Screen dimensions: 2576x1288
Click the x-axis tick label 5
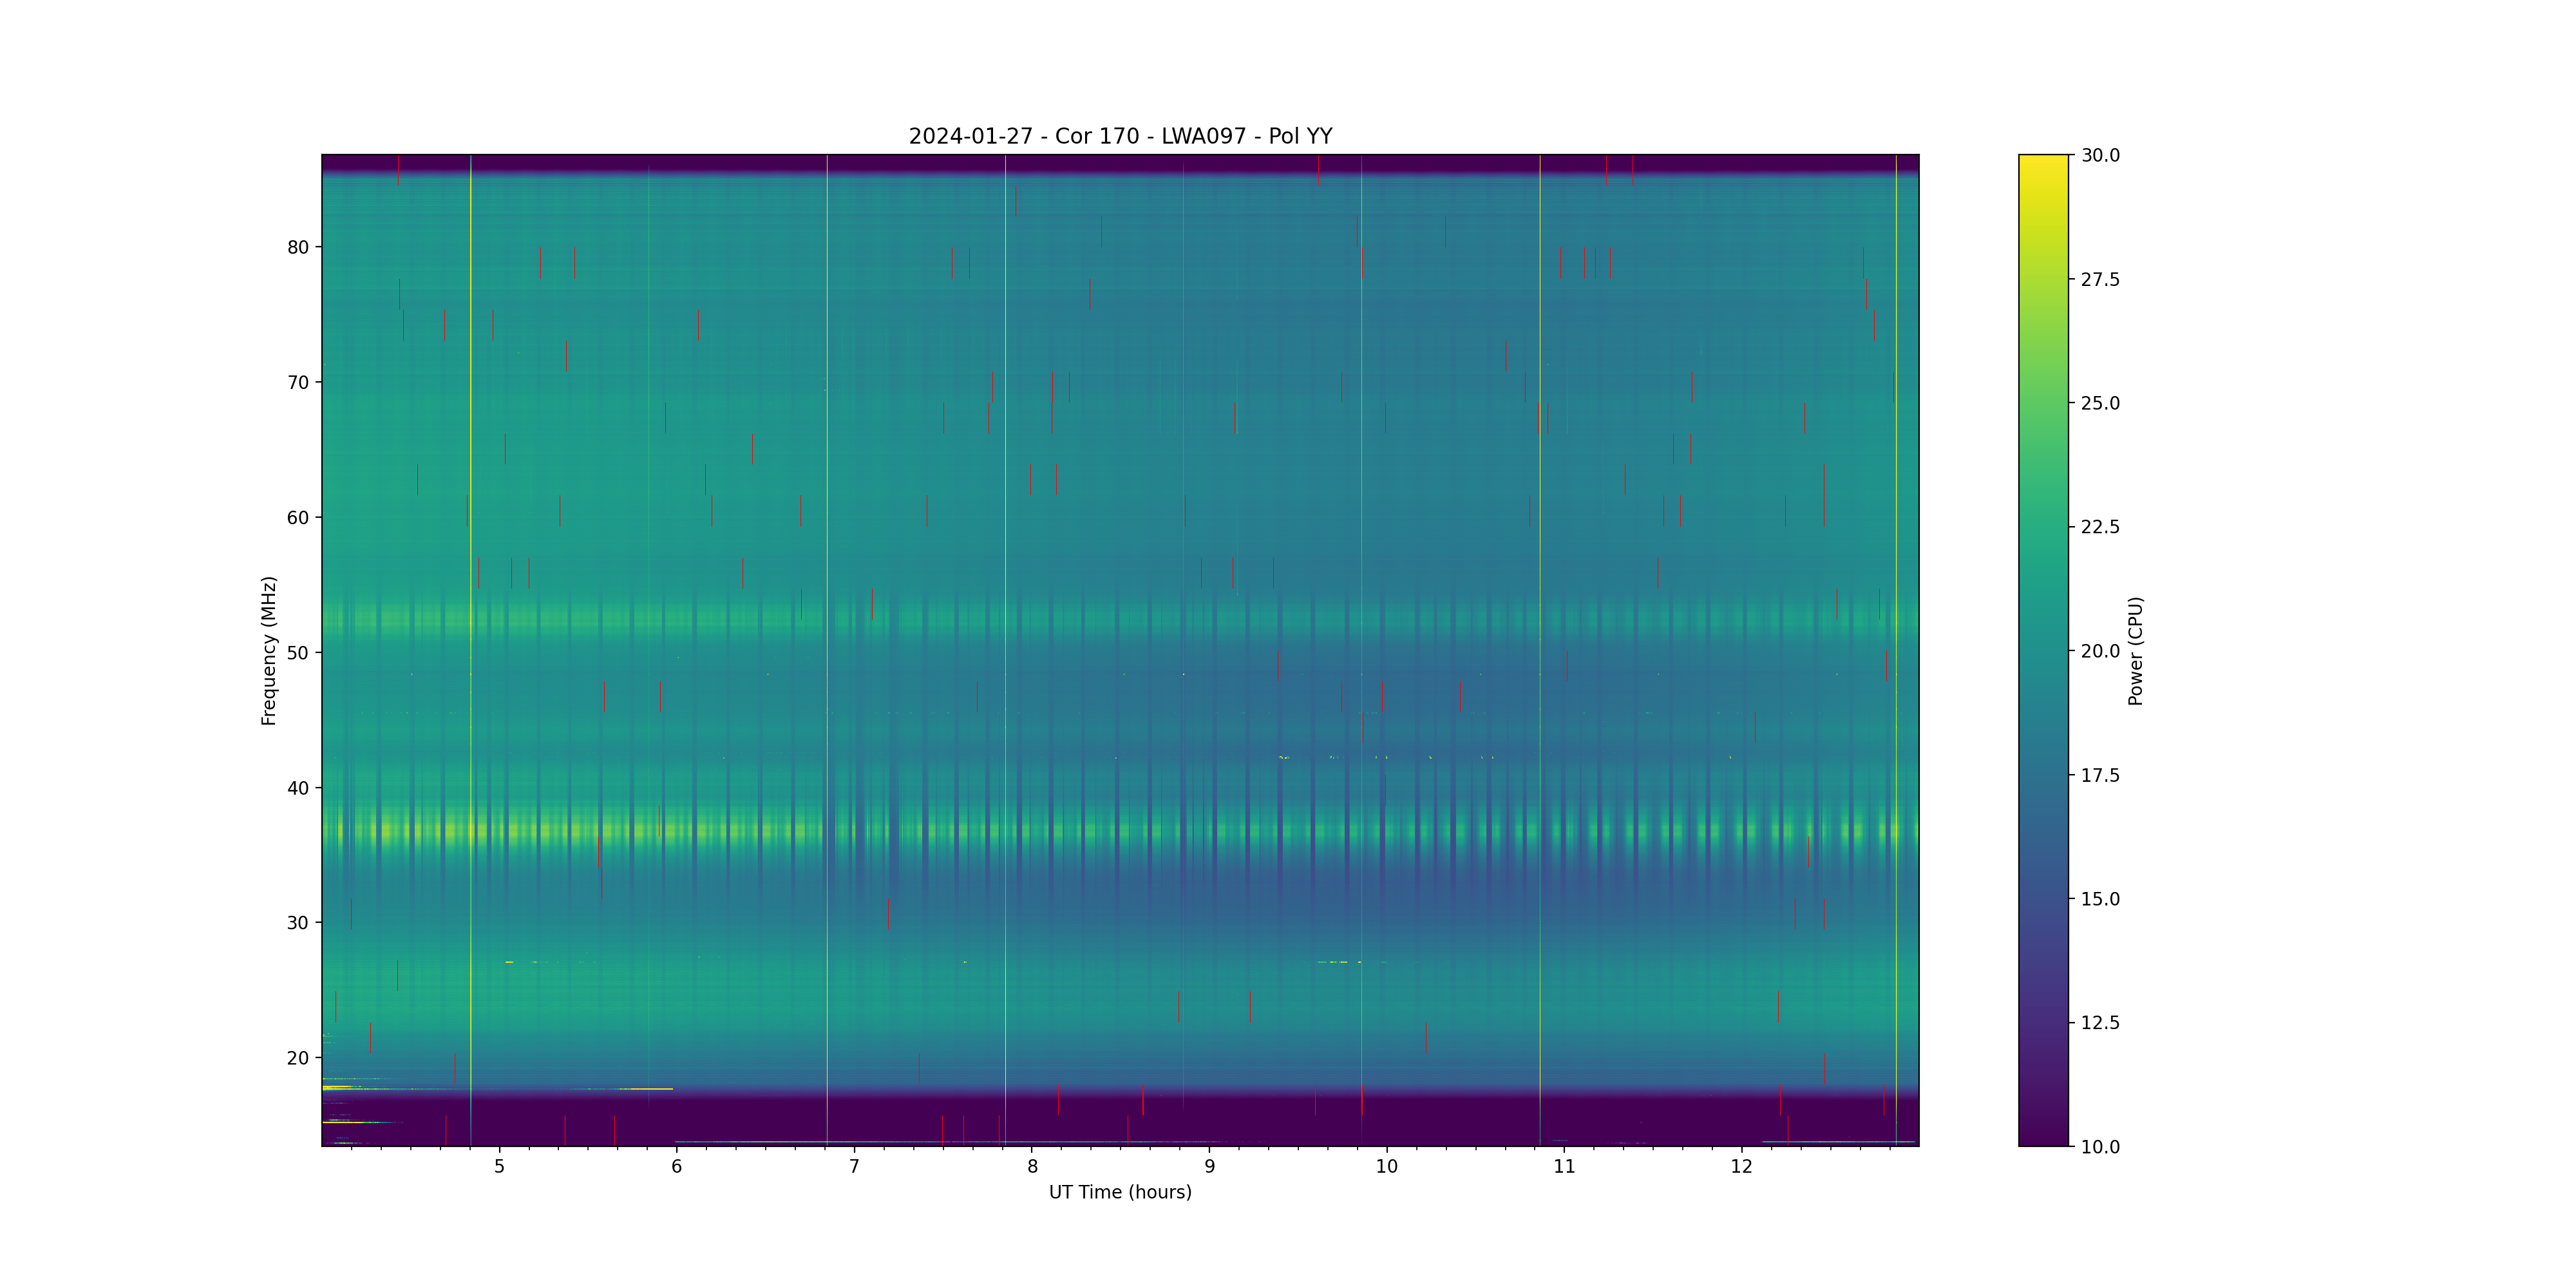[499, 1166]
